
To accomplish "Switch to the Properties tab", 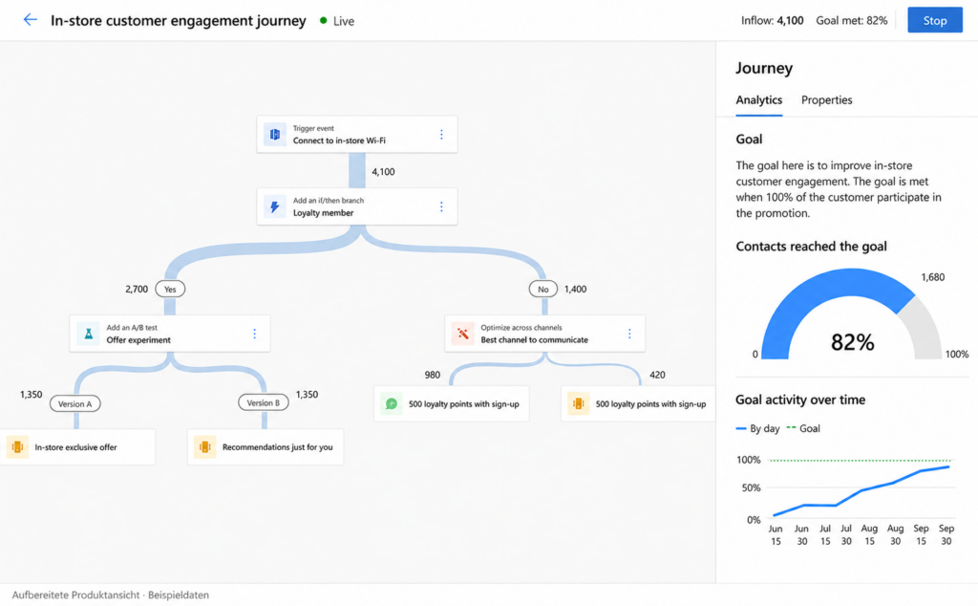I will [826, 99].
